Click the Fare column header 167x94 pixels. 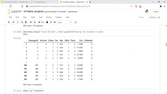(81, 40)
